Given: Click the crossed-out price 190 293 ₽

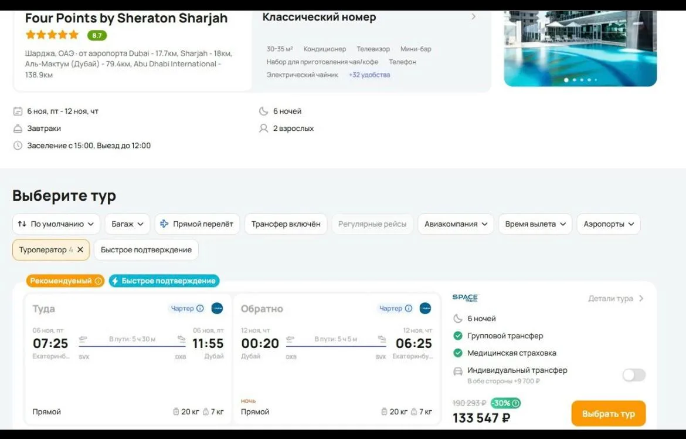Looking at the screenshot, I should click(469, 403).
